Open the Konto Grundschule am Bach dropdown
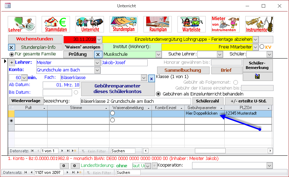The height and width of the screenshot is (177, 289). pos(97,70)
